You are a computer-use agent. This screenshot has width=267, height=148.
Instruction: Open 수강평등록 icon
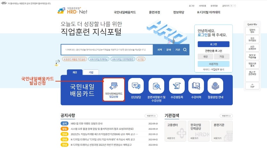177,86
